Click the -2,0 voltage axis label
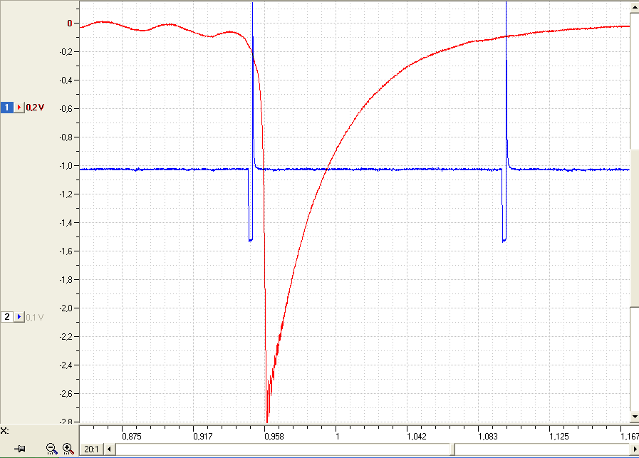This screenshot has height=458, width=639. pyautogui.click(x=66, y=308)
